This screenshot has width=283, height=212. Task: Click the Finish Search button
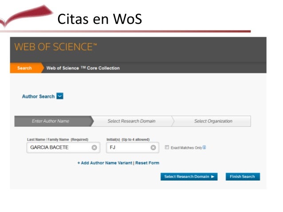coord(243,177)
